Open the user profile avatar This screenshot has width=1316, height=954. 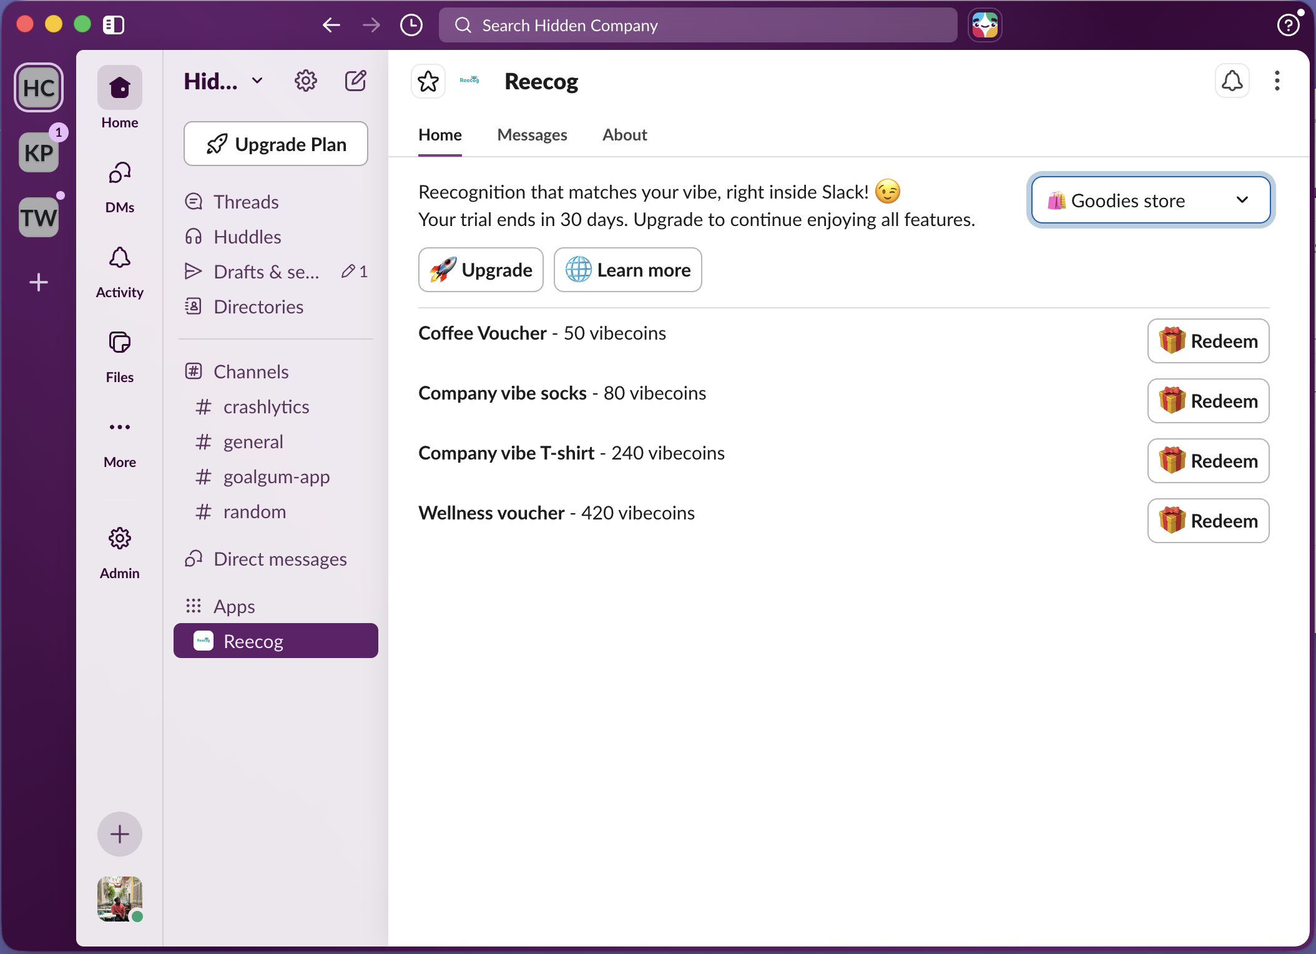(120, 899)
